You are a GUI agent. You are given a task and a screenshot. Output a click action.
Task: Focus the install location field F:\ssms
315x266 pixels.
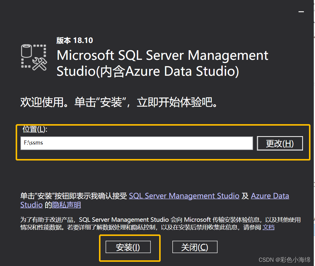(137, 143)
